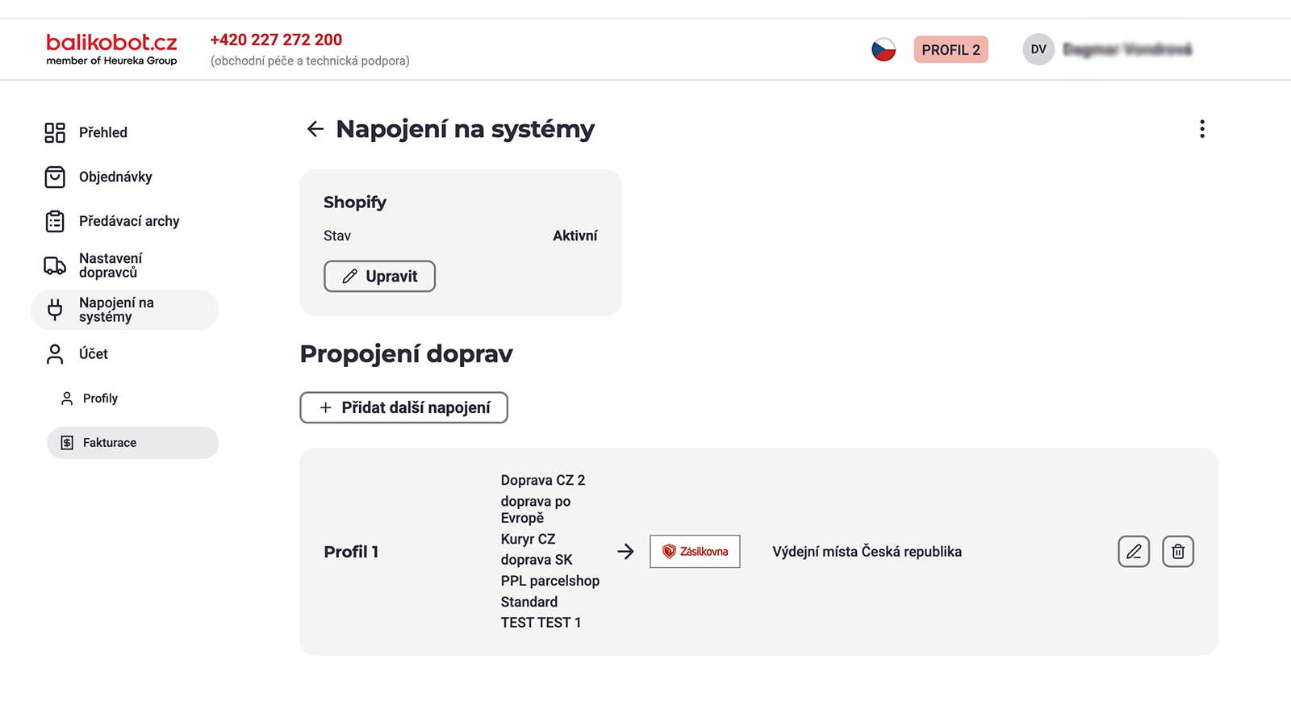
Task: Switch profile via PROFIL 2 badge
Action: coord(950,50)
